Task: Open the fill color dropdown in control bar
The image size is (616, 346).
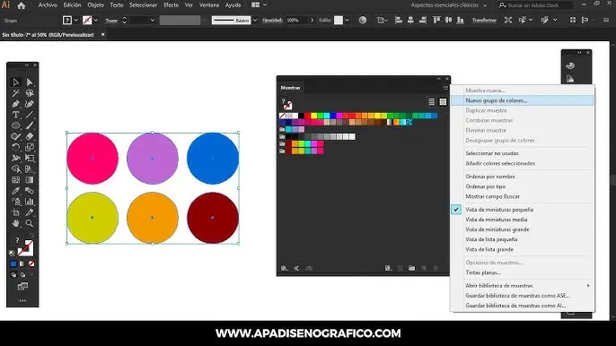Action: click(x=75, y=20)
